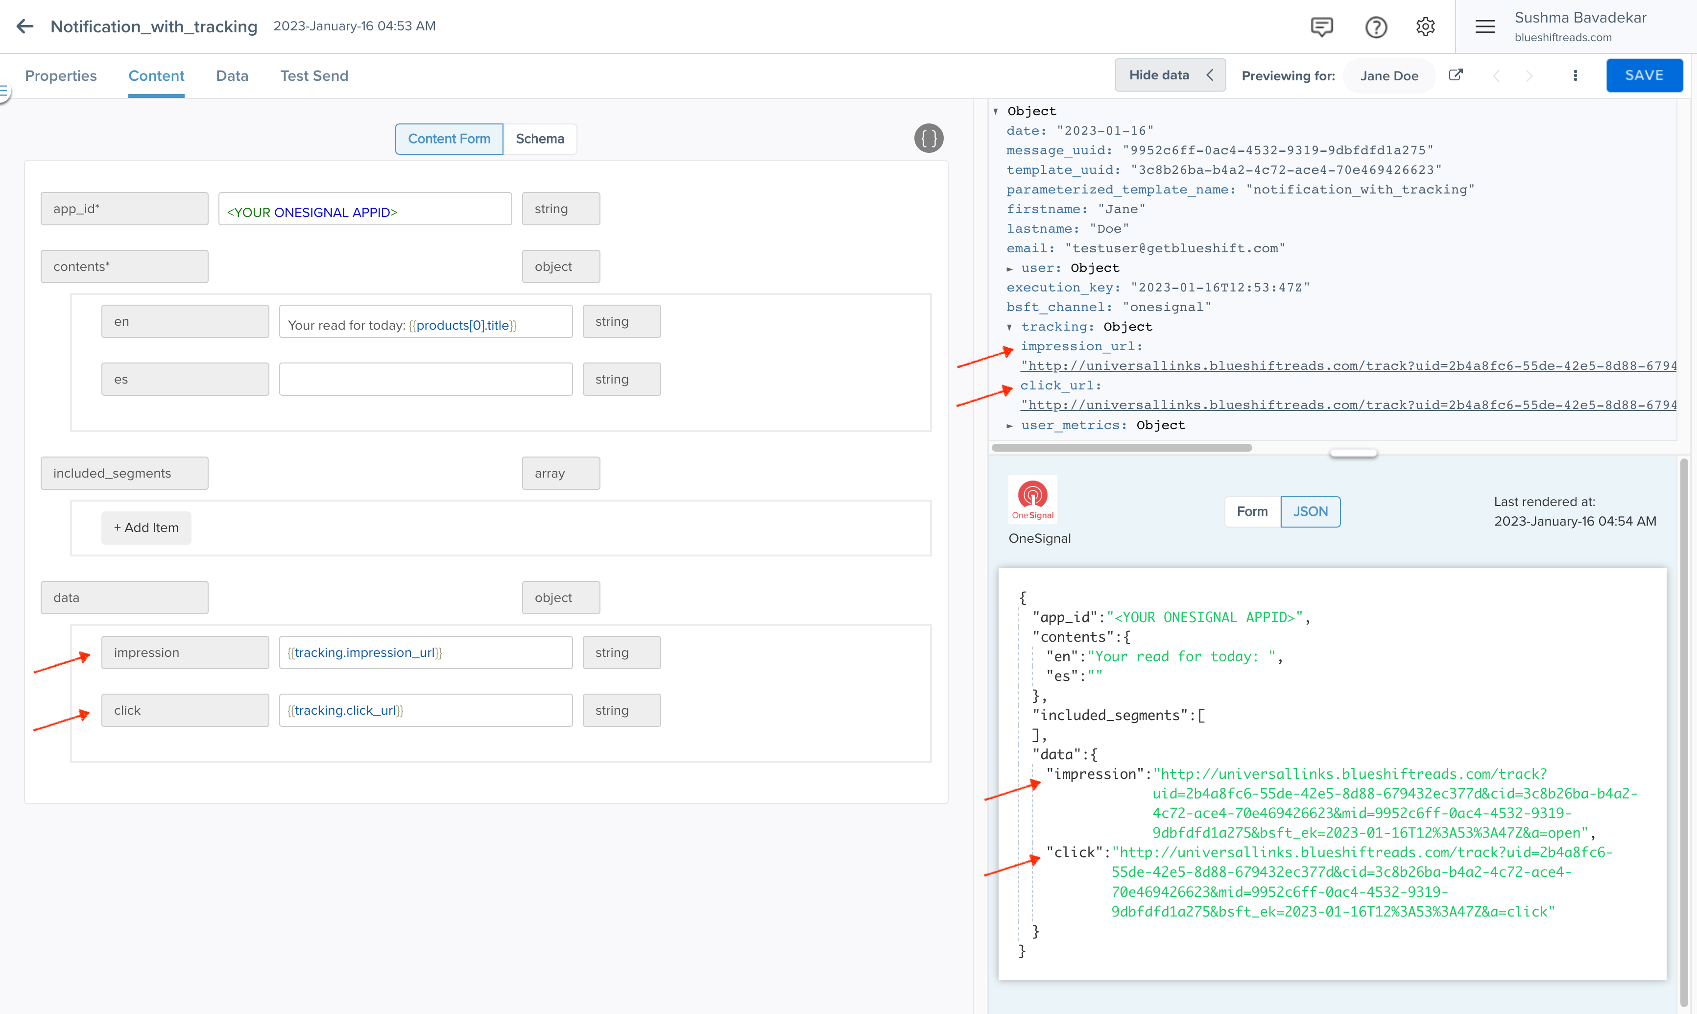Open the three-dot more options menu
1697x1014 pixels.
1576,76
